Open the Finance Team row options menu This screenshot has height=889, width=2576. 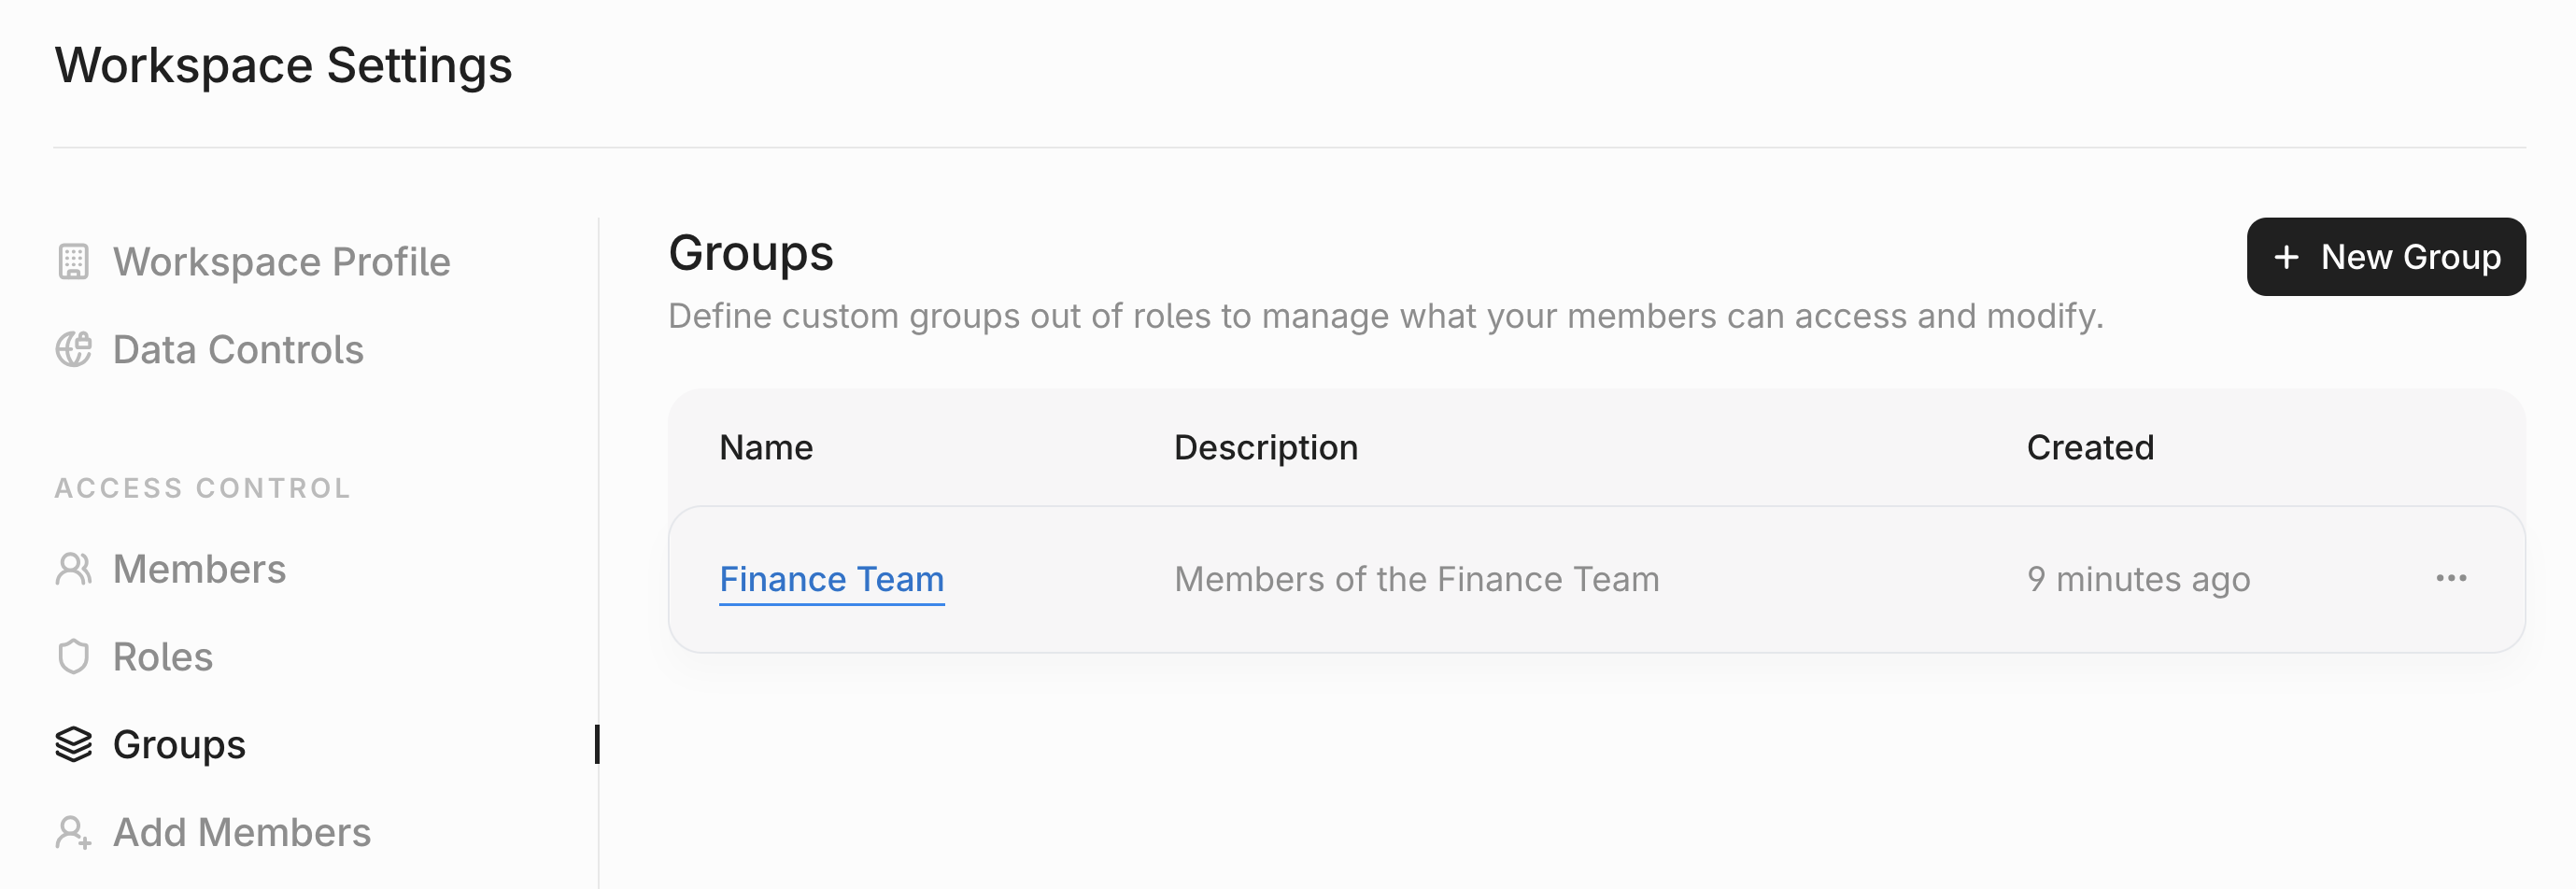click(x=2451, y=579)
